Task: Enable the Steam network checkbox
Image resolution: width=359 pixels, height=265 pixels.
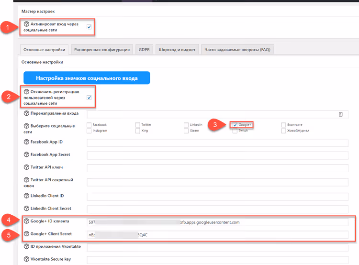Action: tap(186, 131)
